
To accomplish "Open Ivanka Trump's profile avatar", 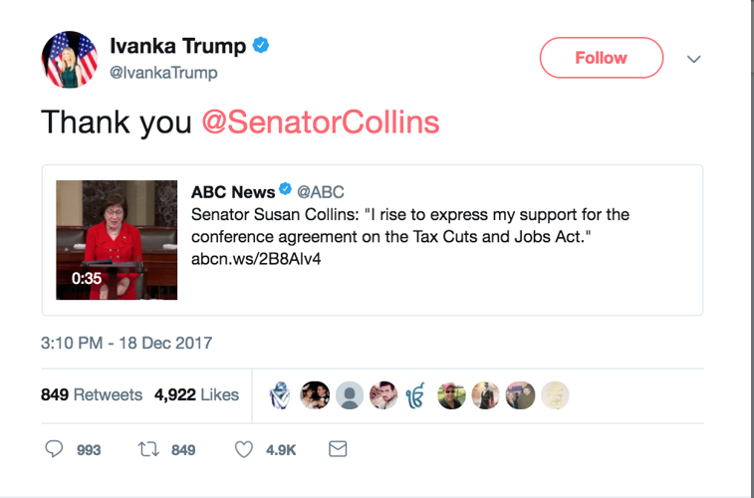I will coord(70,58).
